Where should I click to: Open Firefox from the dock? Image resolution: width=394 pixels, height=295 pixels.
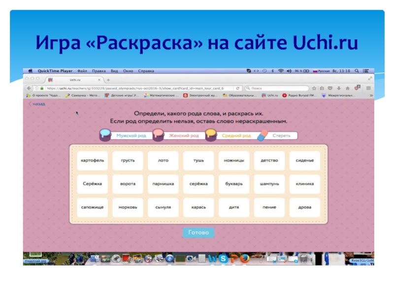click(244, 259)
